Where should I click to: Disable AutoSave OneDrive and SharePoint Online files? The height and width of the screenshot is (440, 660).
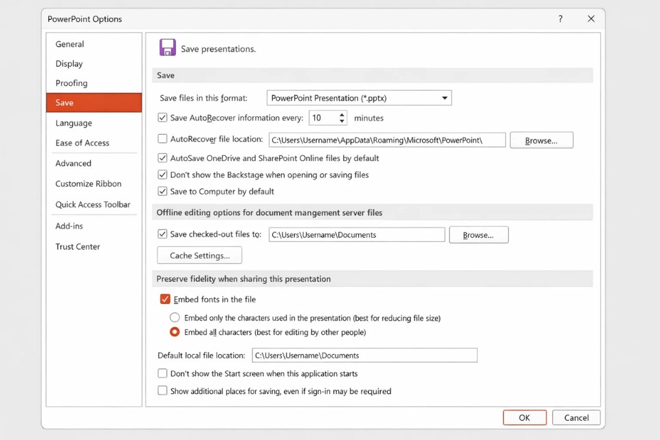pos(162,157)
